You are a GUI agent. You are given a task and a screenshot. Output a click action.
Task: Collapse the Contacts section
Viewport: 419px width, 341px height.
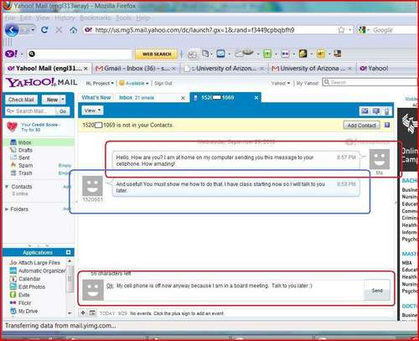click(7, 186)
